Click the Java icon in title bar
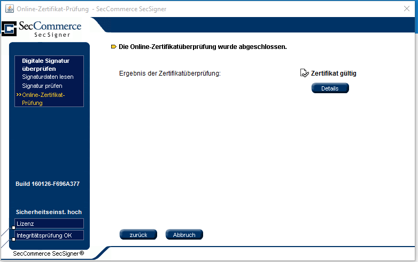Image resolution: width=418 pixels, height=262 pixels. point(10,9)
